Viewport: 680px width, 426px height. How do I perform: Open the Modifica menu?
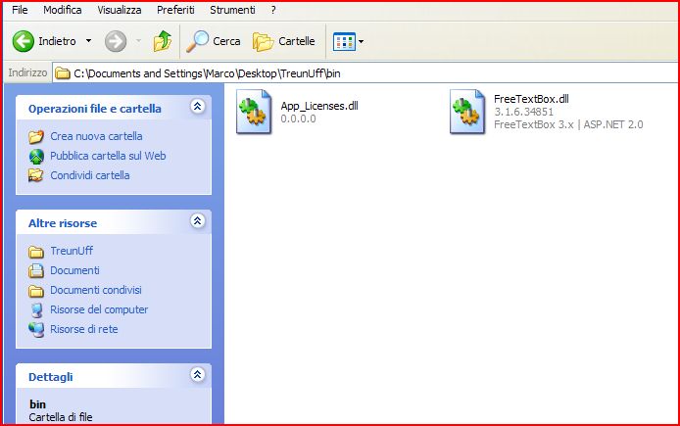click(62, 10)
